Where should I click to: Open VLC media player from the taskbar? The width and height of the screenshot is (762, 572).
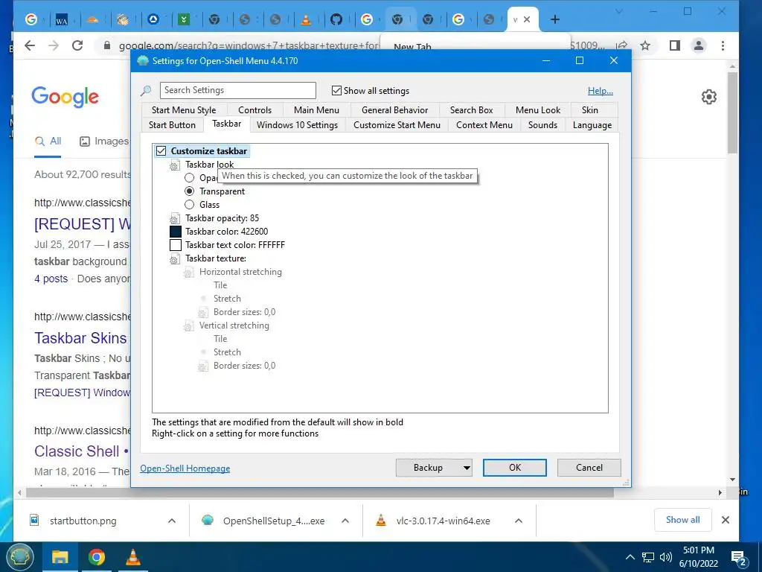pos(132,557)
